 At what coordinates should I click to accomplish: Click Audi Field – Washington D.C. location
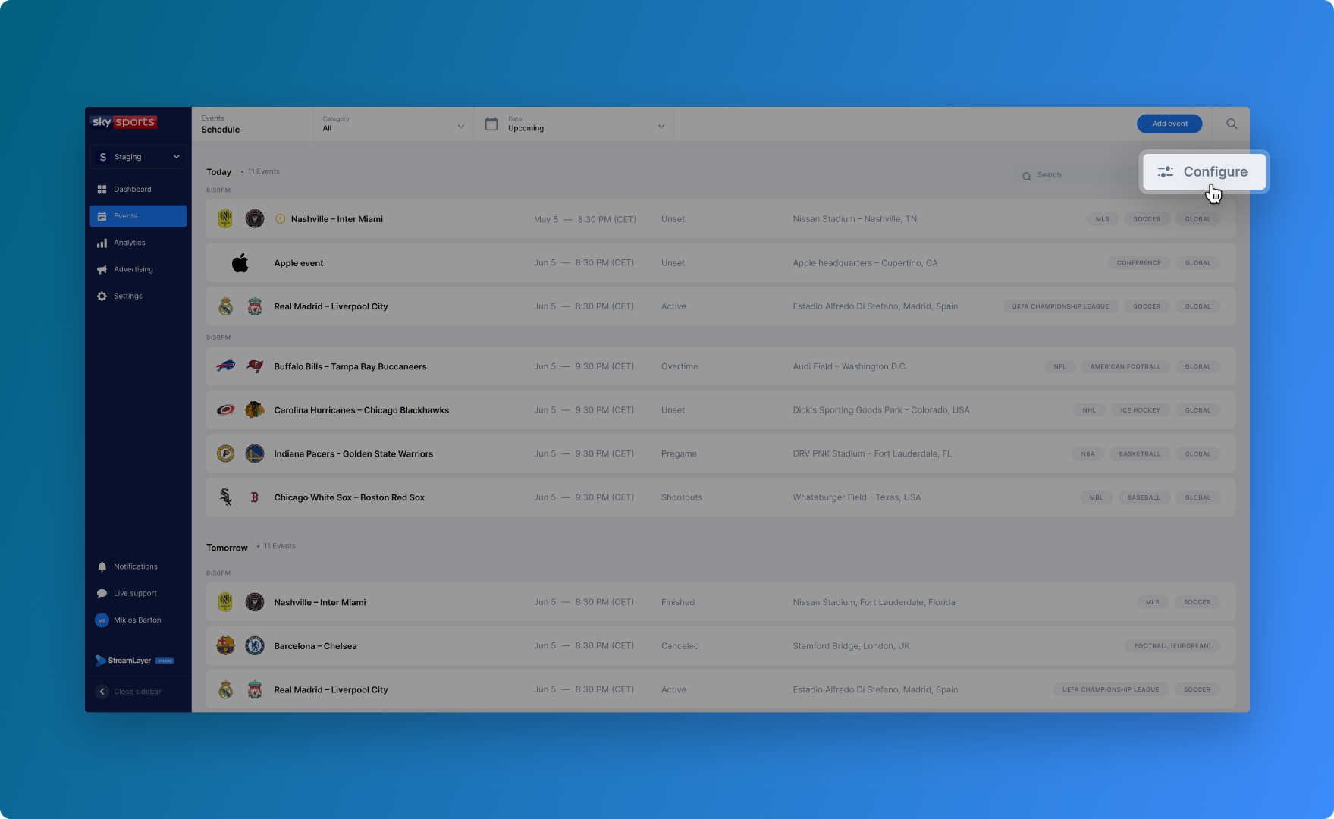pyautogui.click(x=850, y=366)
